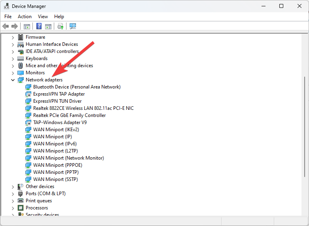Screen dimensions: 309x226
Task: Click the Show/Hide Action Pane toolbar icon
Action: click(x=48, y=26)
